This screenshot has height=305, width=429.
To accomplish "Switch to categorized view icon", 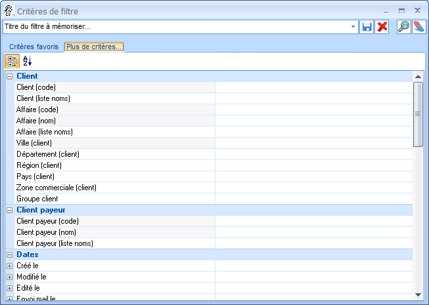I will (12, 62).
